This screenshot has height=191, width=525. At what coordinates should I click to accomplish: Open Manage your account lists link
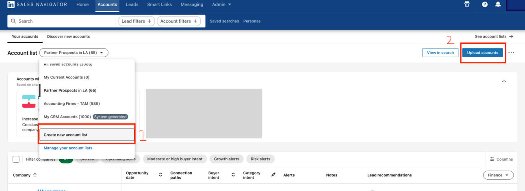(x=68, y=148)
